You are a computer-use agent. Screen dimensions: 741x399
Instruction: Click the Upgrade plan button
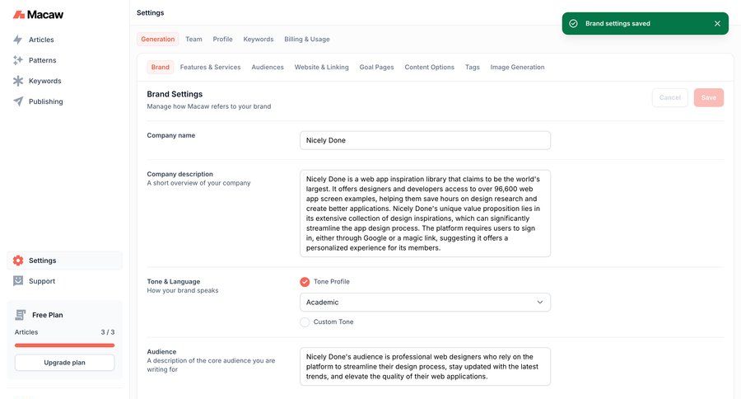click(x=65, y=363)
